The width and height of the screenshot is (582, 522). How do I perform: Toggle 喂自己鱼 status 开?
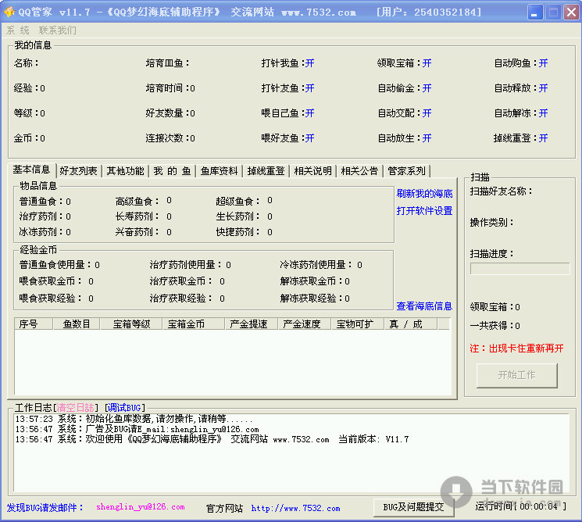coord(309,113)
